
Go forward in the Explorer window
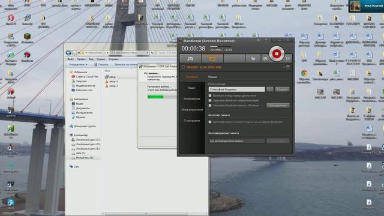point(74,53)
